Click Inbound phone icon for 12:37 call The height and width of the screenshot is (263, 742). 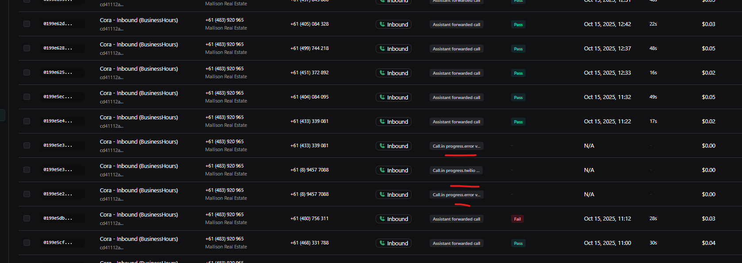pyautogui.click(x=382, y=49)
